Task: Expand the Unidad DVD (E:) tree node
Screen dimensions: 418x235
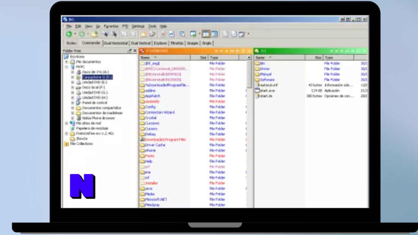Action: (73, 82)
